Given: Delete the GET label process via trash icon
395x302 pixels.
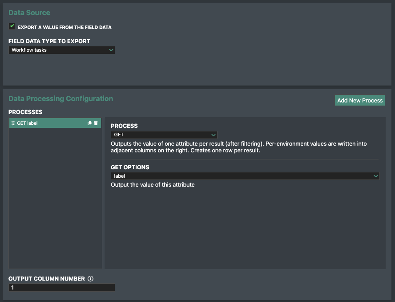Looking at the screenshot, I should point(96,123).
